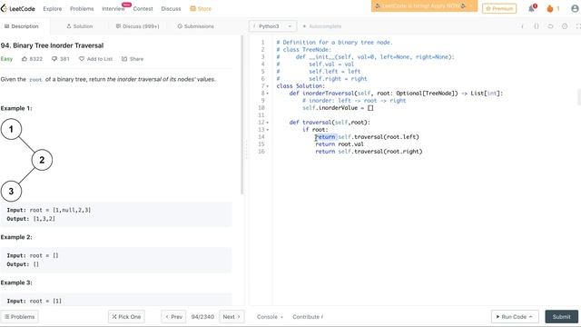
Task: Open Run Code options dropdown arrow
Action: click(530, 317)
